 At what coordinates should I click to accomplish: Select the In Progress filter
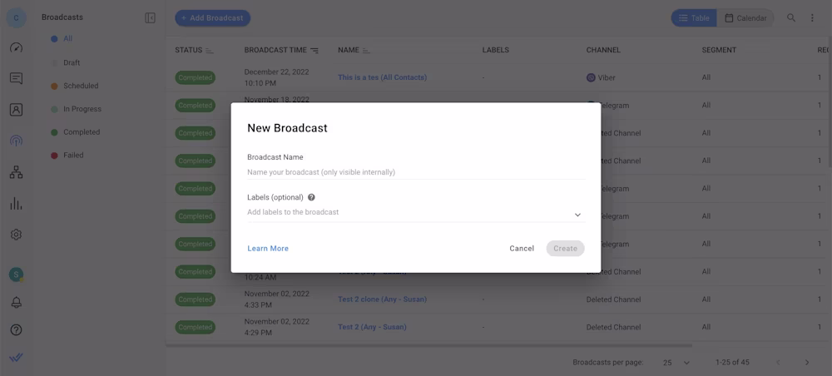82,109
